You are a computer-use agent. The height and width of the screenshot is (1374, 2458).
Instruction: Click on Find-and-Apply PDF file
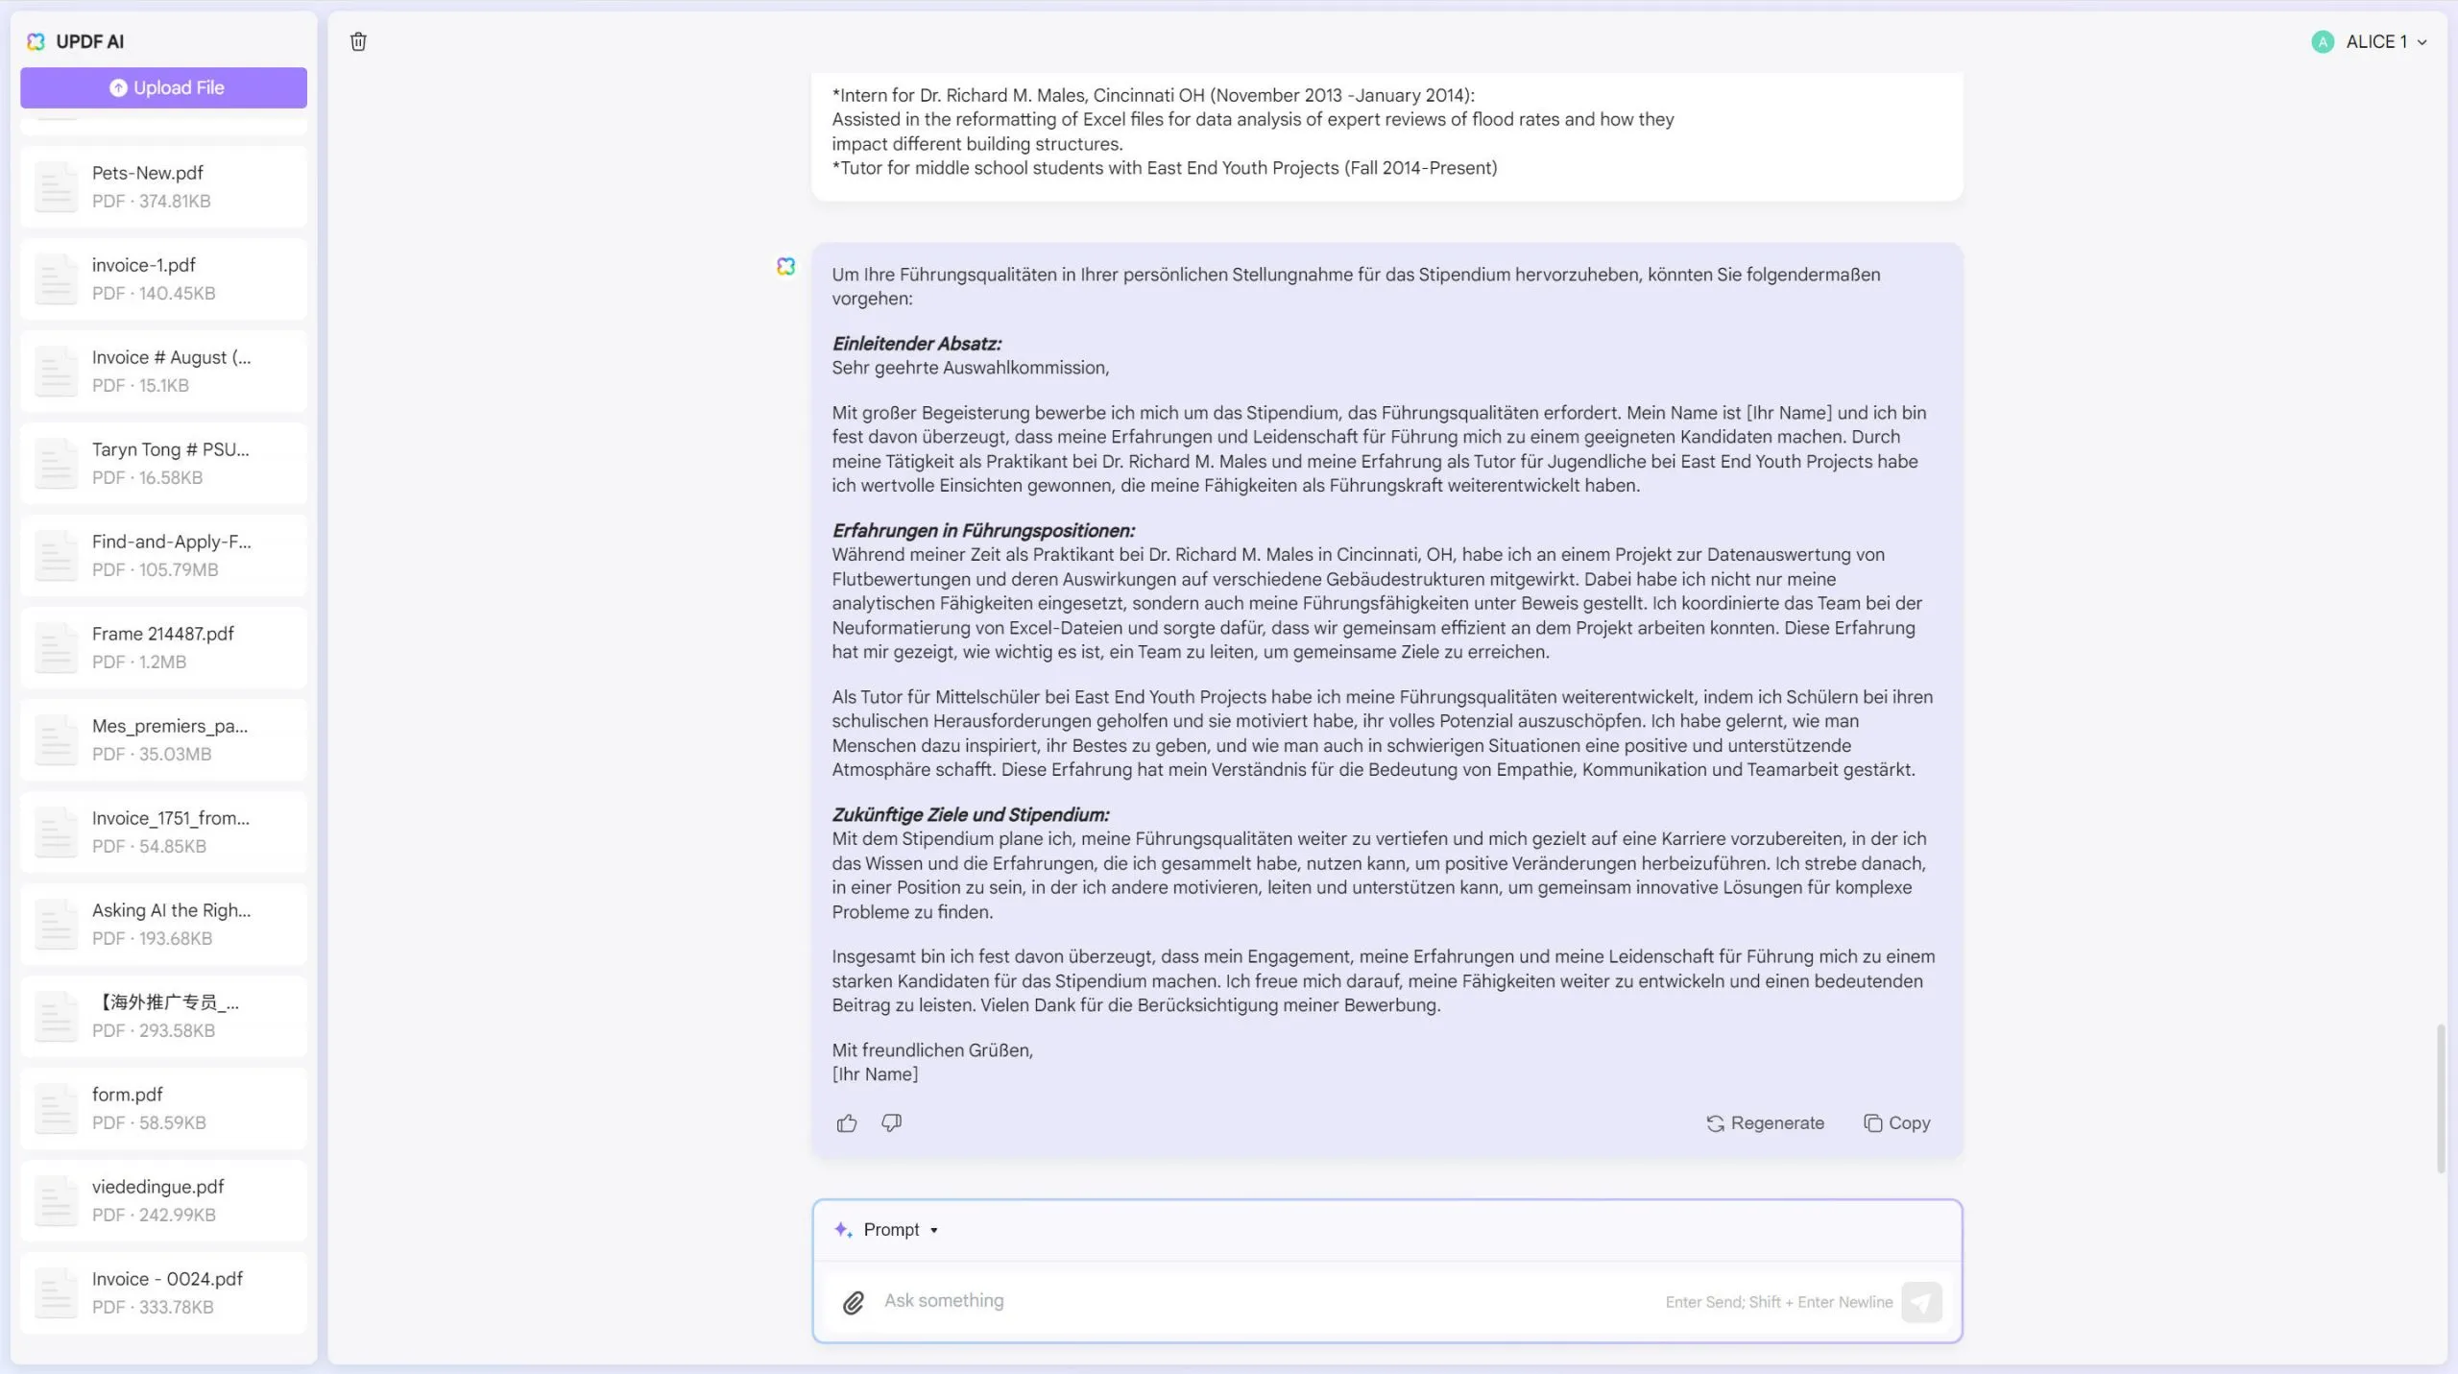pos(164,554)
